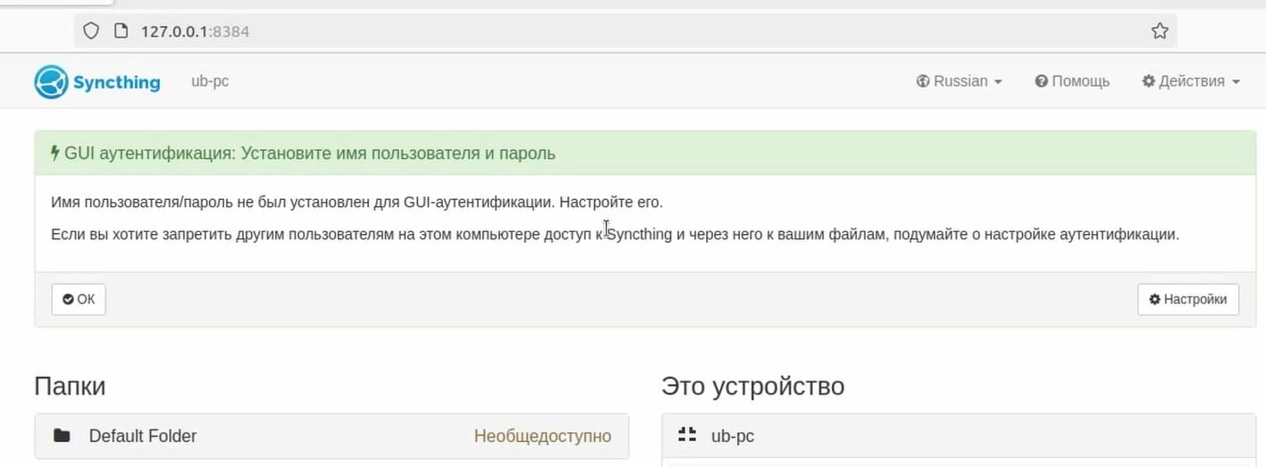Image resolution: width=1266 pixels, height=467 pixels.
Task: Click the gear icon beside Действия
Action: (x=1148, y=81)
